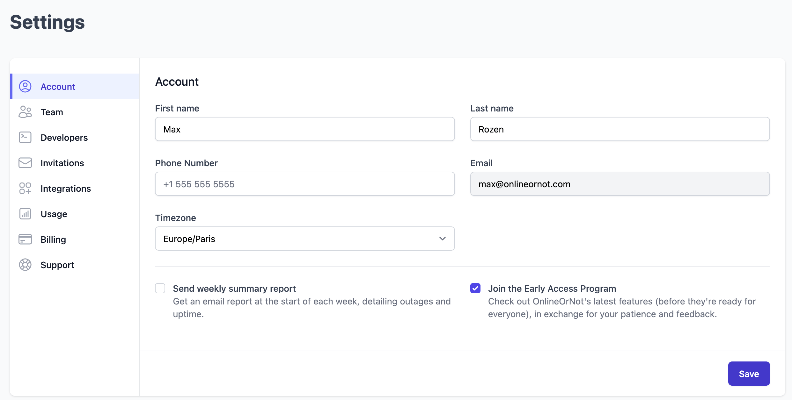792x400 pixels.
Task: Enable the weekly summary report checkbox
Action: [x=160, y=288]
